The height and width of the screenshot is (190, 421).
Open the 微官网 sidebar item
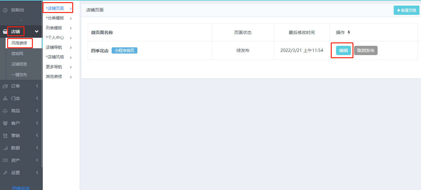[17, 54]
